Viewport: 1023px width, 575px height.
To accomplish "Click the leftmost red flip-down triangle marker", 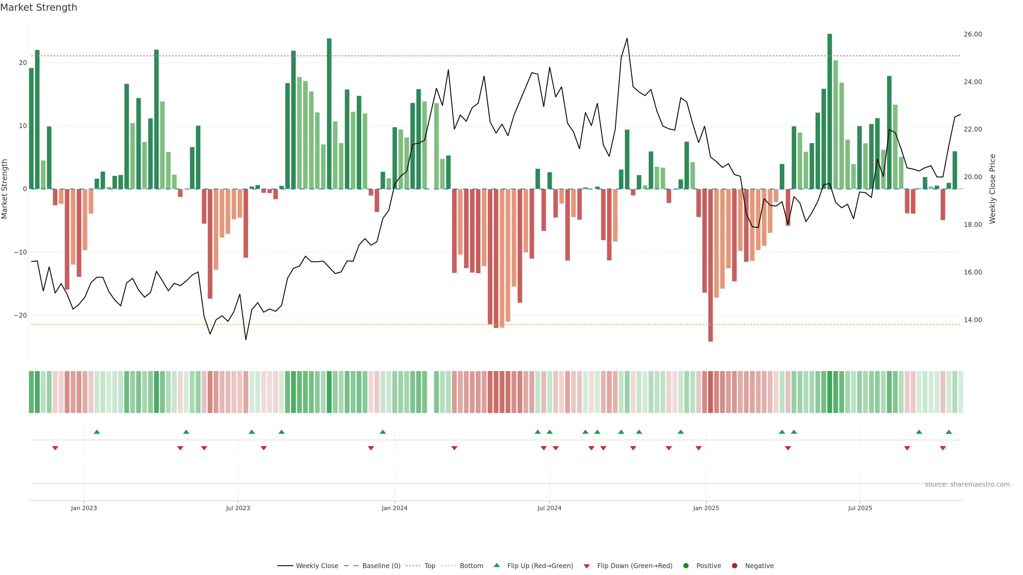I will pos(55,448).
